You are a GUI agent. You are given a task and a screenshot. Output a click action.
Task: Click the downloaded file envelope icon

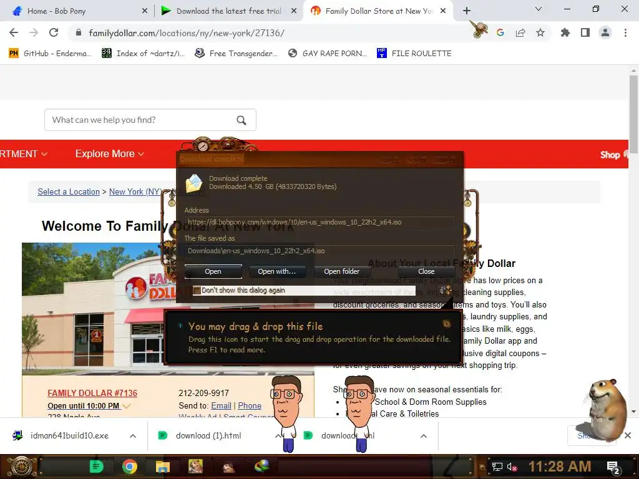point(195,183)
